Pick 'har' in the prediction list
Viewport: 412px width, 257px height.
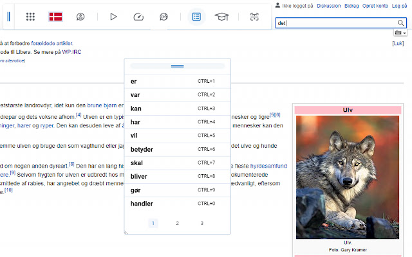pyautogui.click(x=178, y=122)
